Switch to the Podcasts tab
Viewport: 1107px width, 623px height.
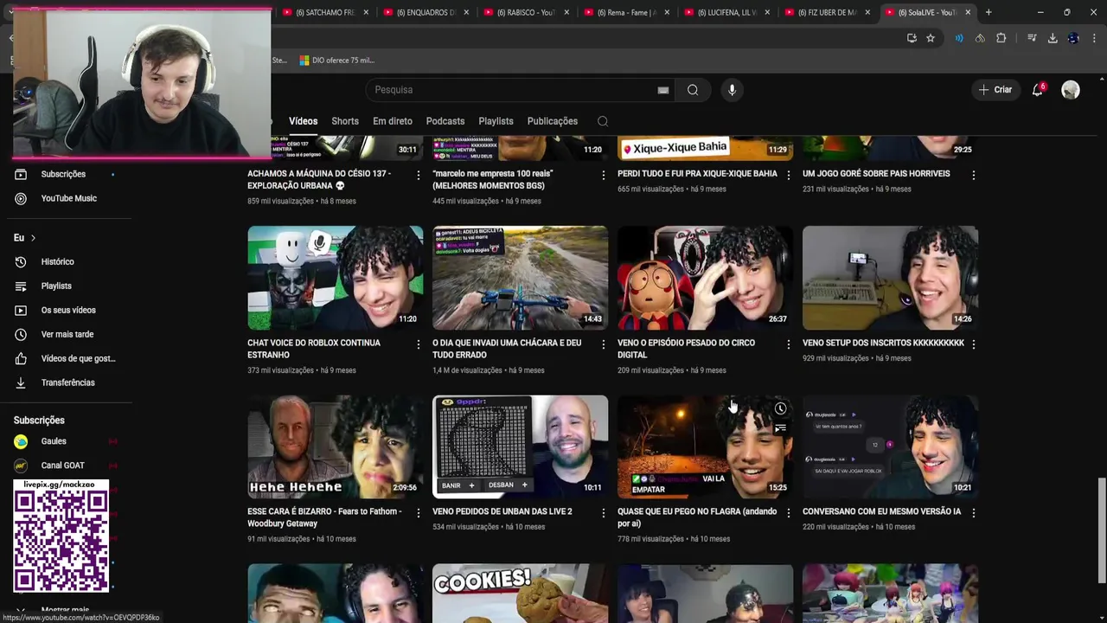click(445, 121)
